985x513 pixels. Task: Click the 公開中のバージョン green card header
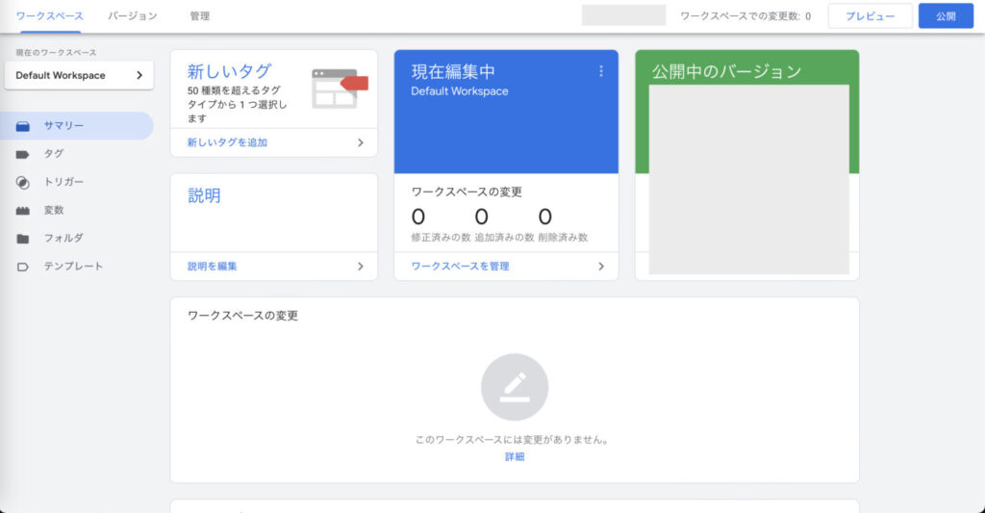746,70
